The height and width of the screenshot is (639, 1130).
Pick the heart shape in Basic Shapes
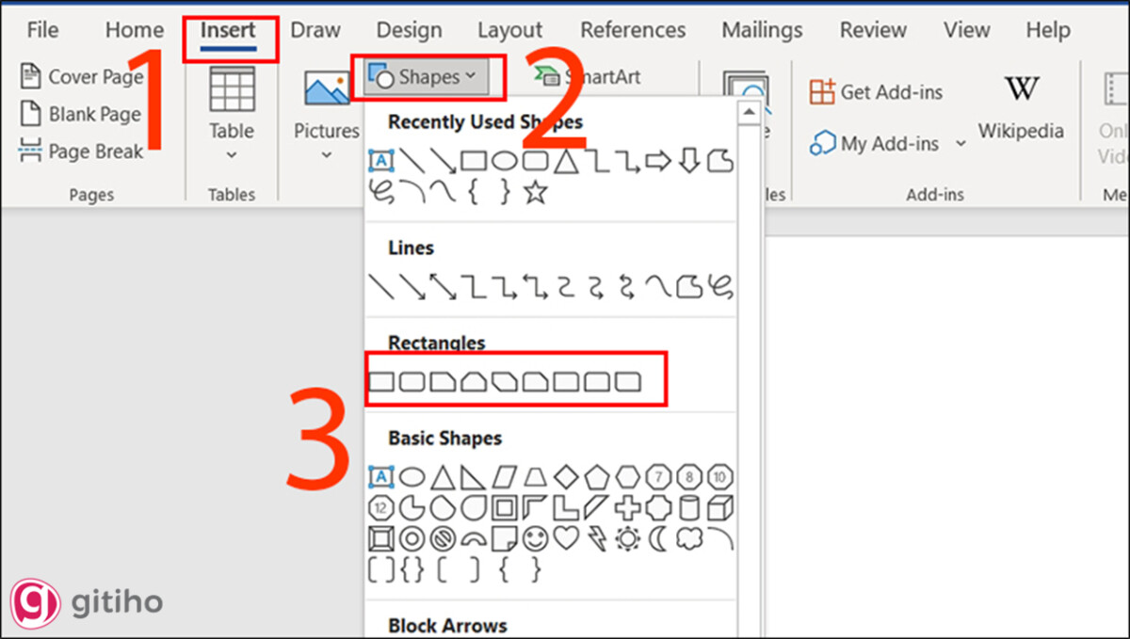tap(565, 538)
